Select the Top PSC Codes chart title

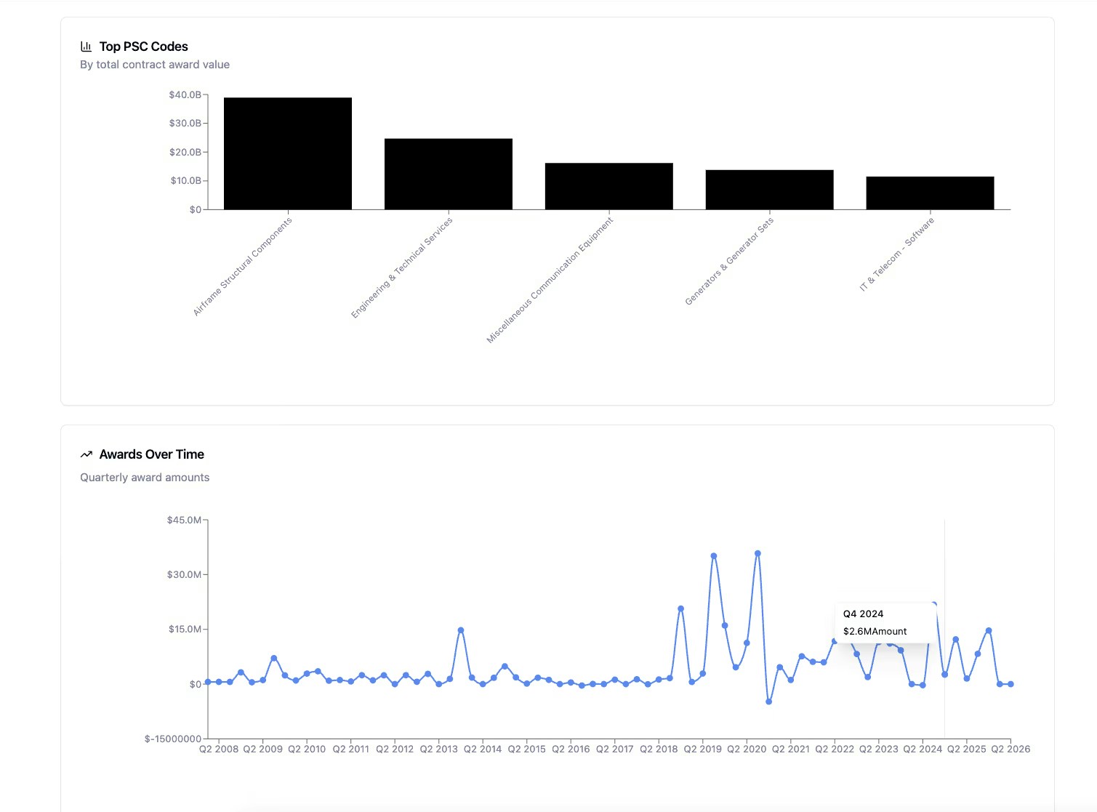tap(143, 46)
